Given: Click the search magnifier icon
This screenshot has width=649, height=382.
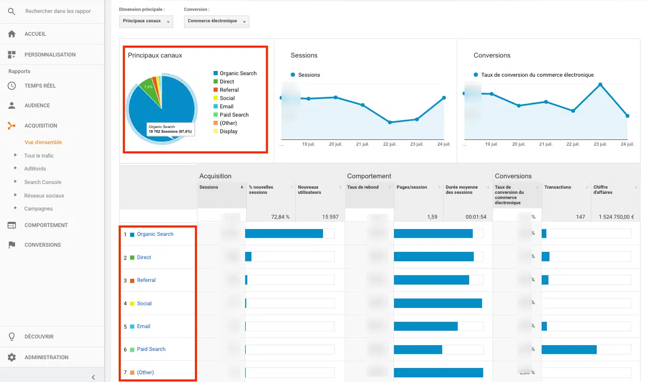Looking at the screenshot, I should (x=12, y=11).
